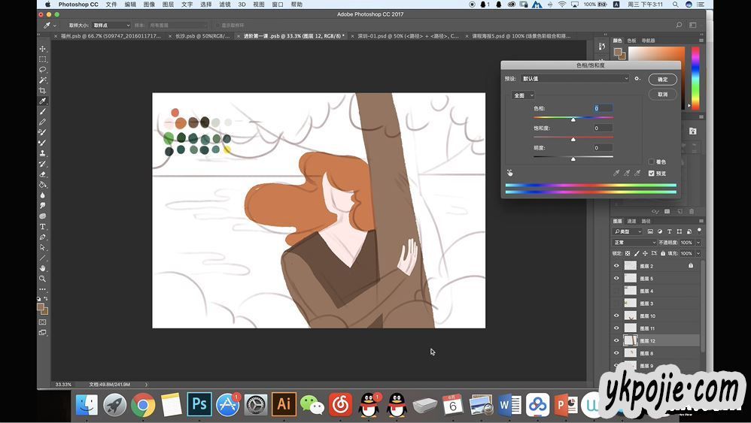Open the 全图 channel range dropdown

tap(523, 95)
